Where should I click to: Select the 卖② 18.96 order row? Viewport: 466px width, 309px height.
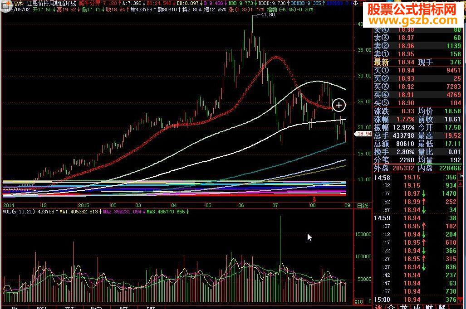pos(417,46)
